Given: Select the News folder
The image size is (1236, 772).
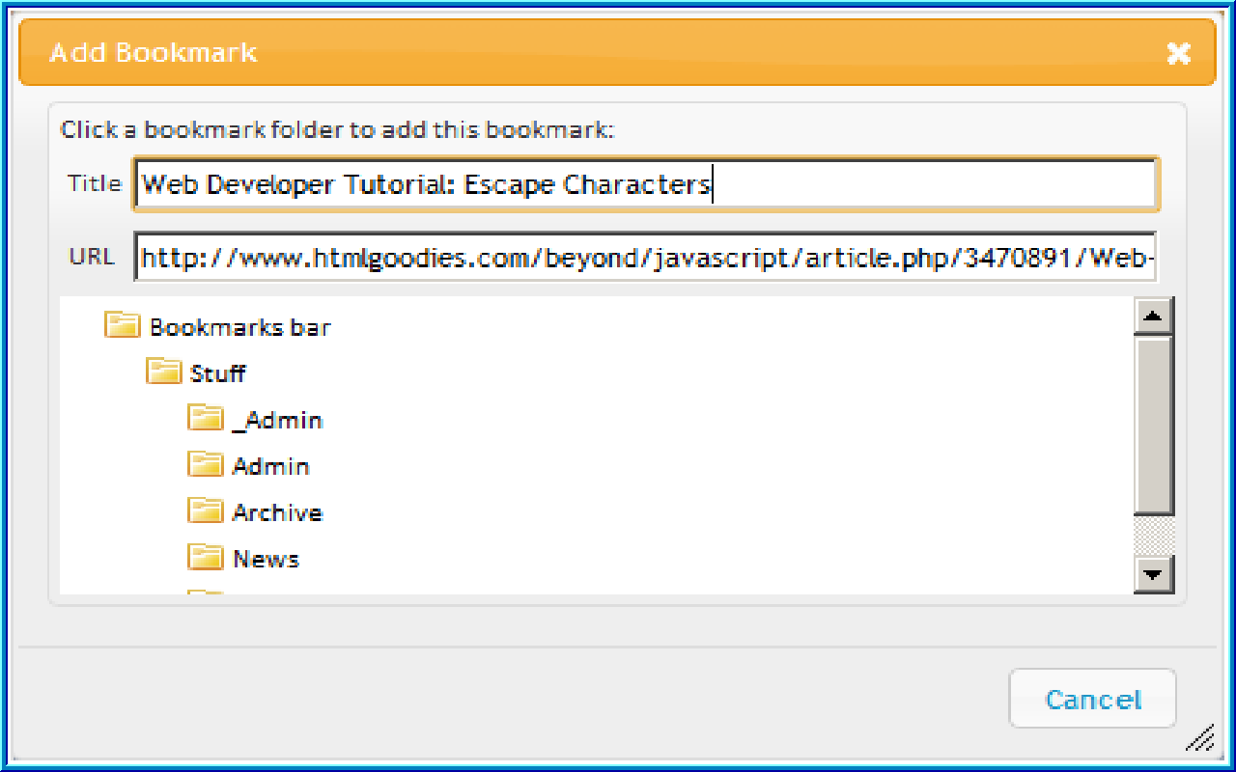Looking at the screenshot, I should pos(266,558).
